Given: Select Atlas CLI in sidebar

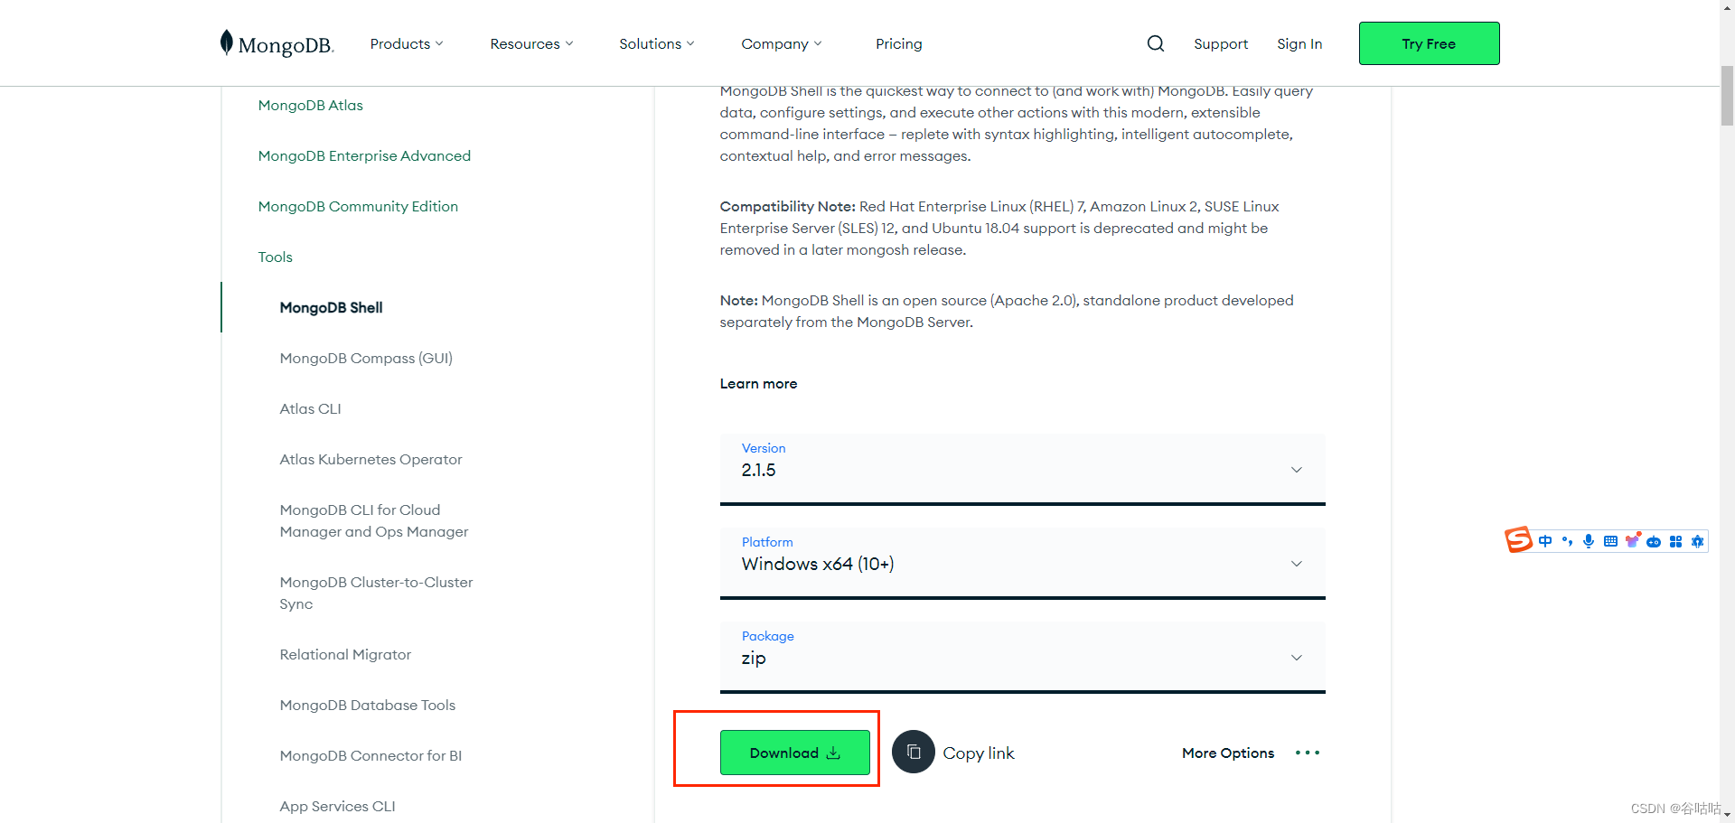Looking at the screenshot, I should point(310,408).
